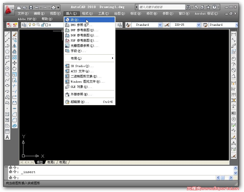244x192 pixels.
Task: Switch to the 布局2 tab
Action: pyautogui.click(x=63, y=162)
